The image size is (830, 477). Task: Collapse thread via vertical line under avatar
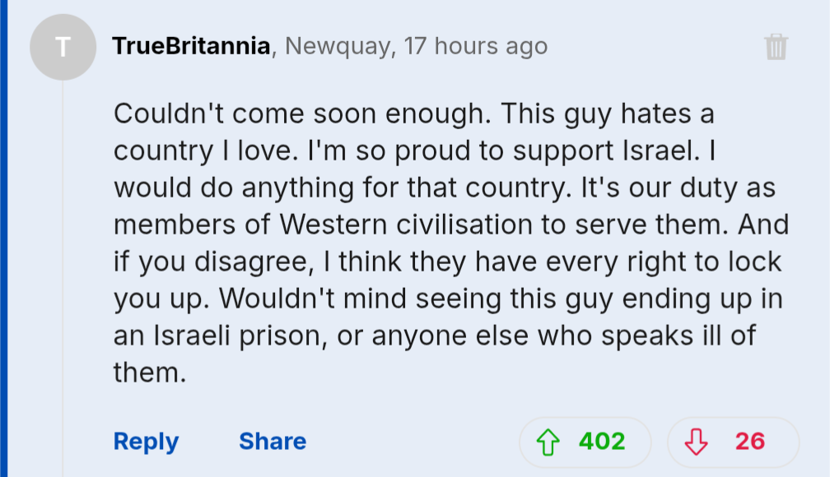click(x=63, y=279)
